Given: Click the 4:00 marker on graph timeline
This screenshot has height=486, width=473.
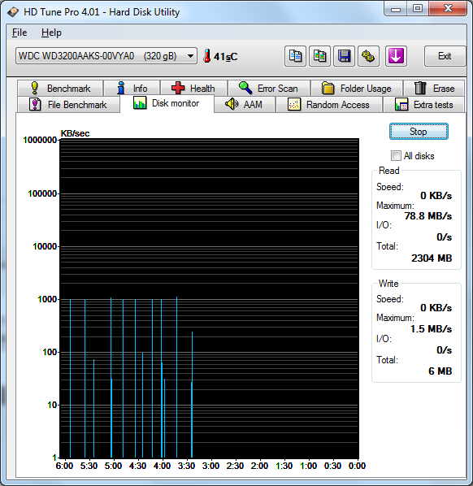Looking at the screenshot, I should (x=162, y=466).
